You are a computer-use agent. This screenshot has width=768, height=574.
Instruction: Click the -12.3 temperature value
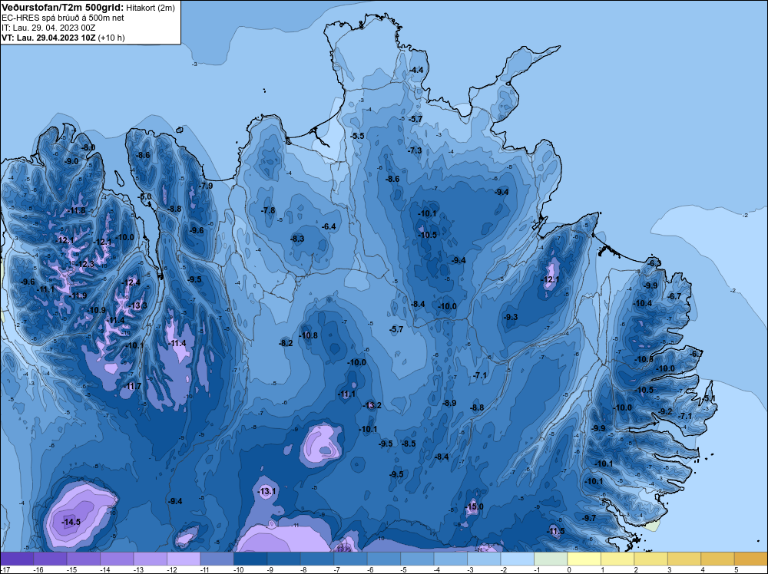point(84,264)
